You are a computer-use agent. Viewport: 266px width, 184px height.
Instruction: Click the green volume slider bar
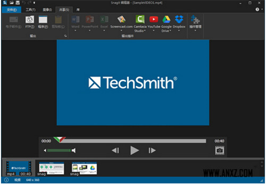click(59, 150)
